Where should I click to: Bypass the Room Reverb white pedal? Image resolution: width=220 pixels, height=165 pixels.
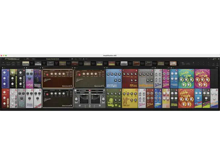(x=144, y=90)
